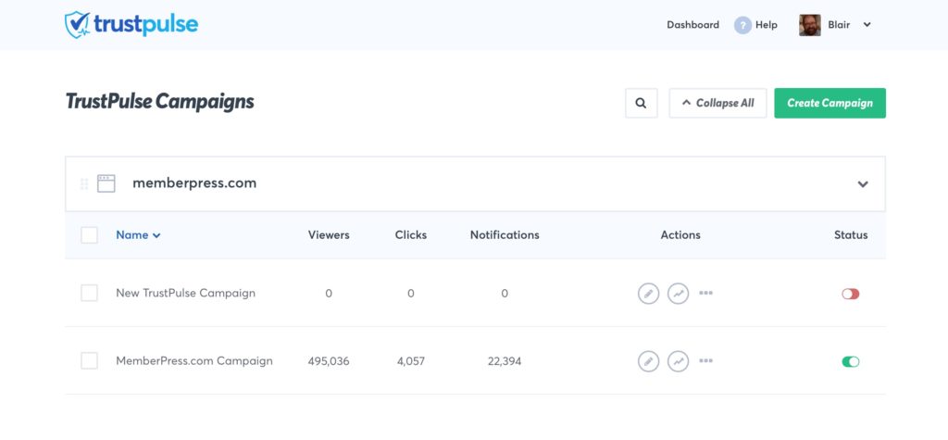Open the MemberPress.com Campaign name link
The image size is (948, 440).
tap(194, 360)
